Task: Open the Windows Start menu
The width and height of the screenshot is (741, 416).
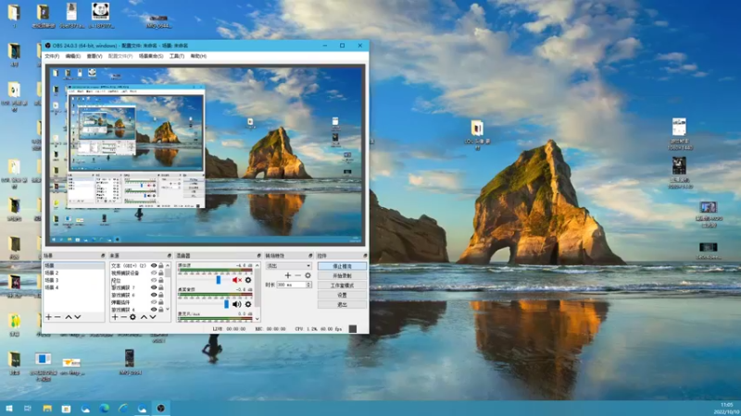Action: click(x=9, y=409)
